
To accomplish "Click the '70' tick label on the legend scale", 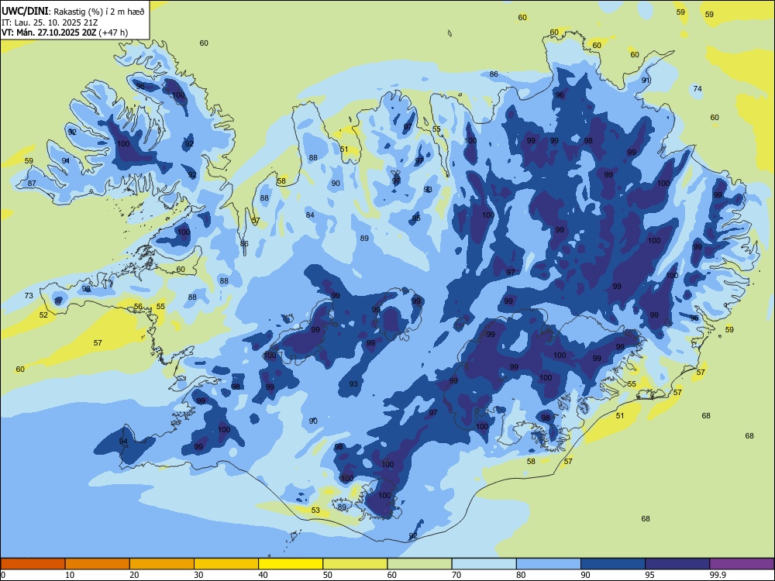I will 456,575.
